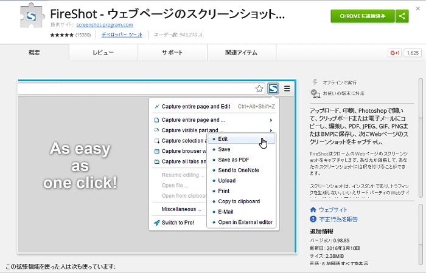The image size is (426, 273).
Task: Switch to the レビュー tab
Action: coord(103,53)
